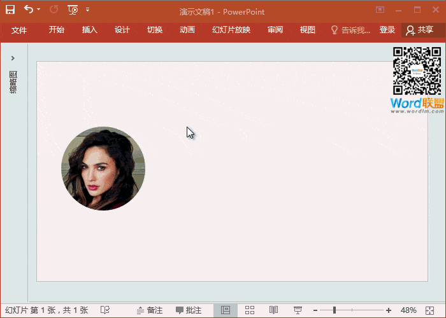Click the 登录 sign-in link
The height and width of the screenshot is (318, 446).
387,30
